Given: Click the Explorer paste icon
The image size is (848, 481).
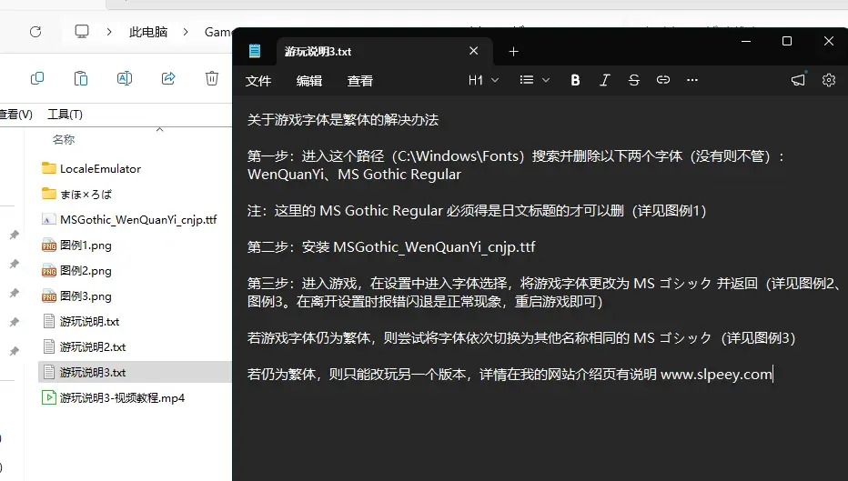Looking at the screenshot, I should click(x=81, y=78).
